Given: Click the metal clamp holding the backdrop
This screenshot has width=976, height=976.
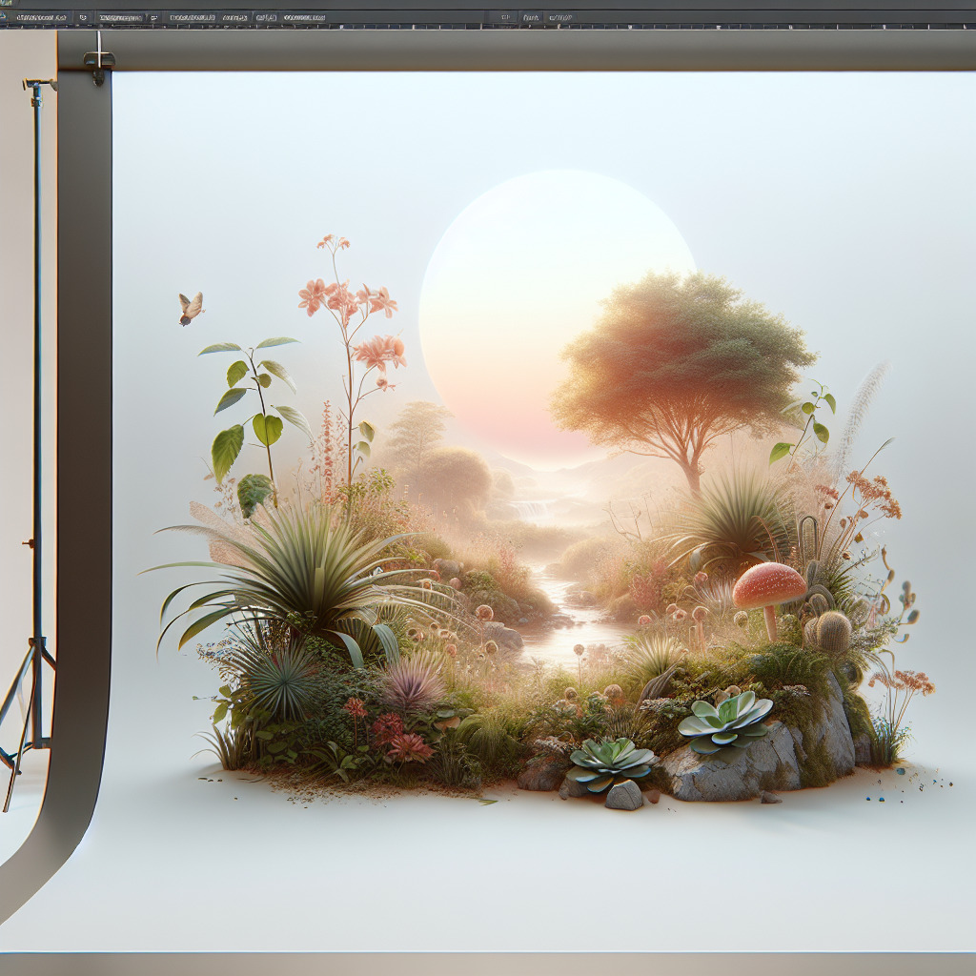Looking at the screenshot, I should click(x=98, y=57).
